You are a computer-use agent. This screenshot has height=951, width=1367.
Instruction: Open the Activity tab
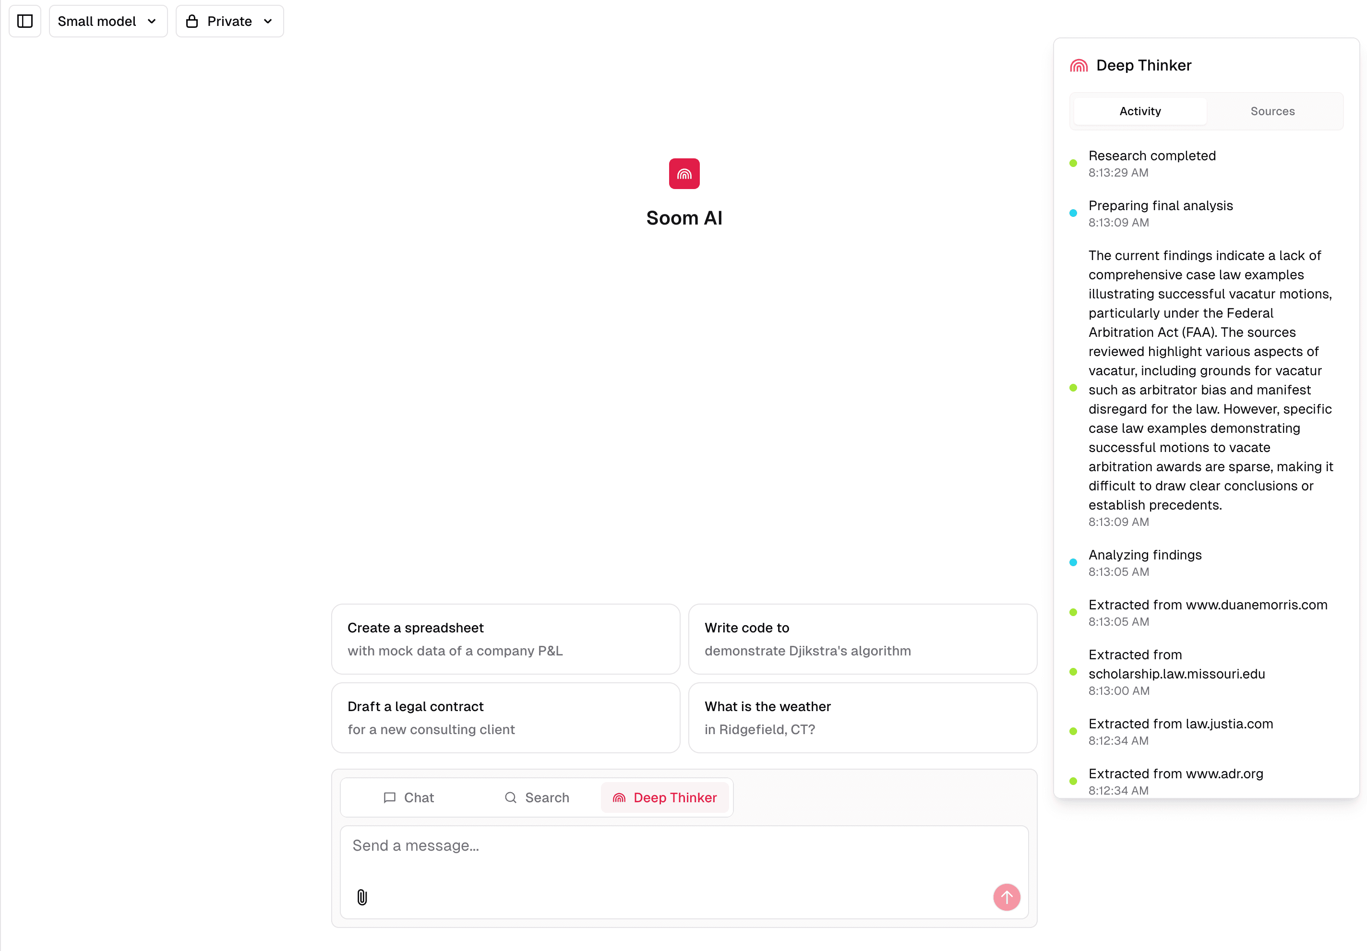point(1139,111)
